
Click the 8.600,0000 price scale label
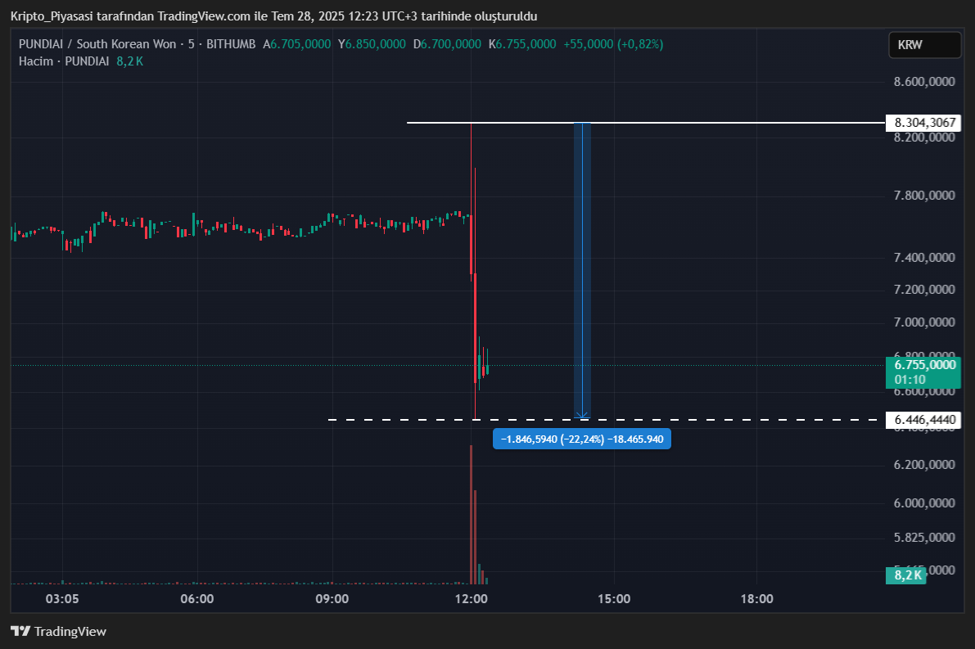click(x=924, y=82)
